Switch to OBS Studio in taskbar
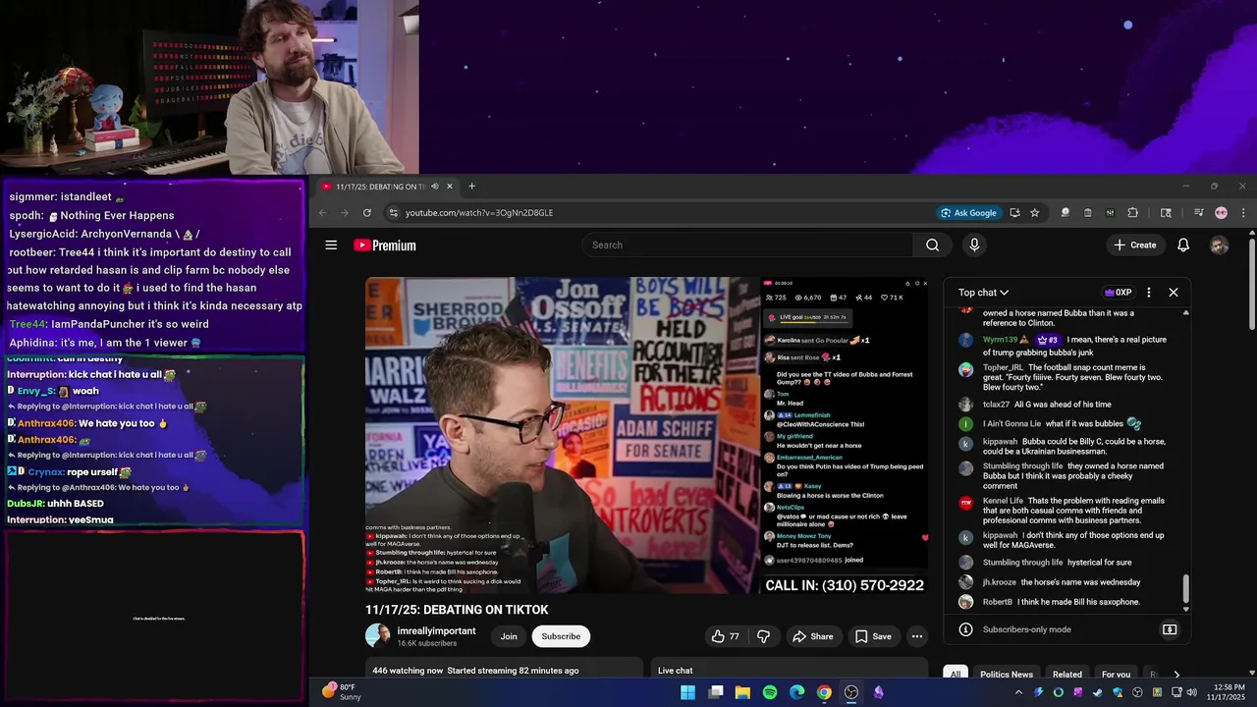 coord(850,692)
